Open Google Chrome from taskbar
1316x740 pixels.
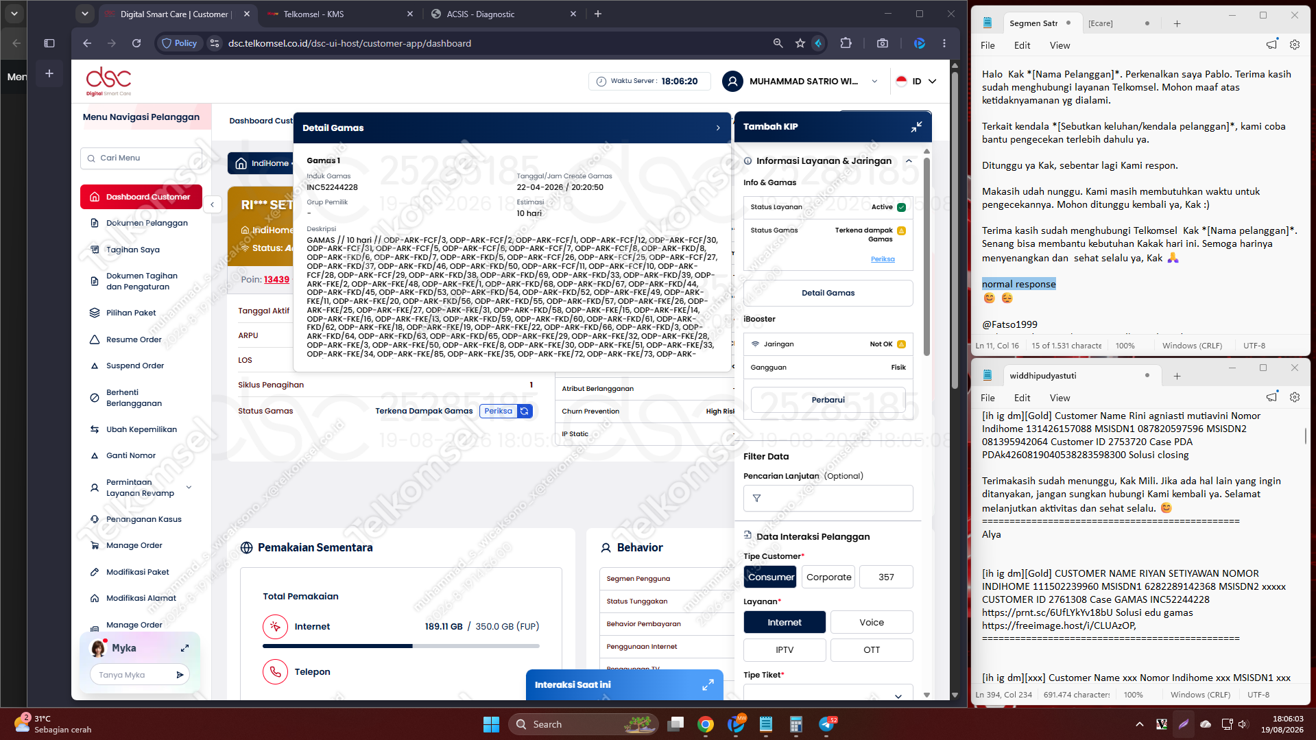click(x=705, y=724)
